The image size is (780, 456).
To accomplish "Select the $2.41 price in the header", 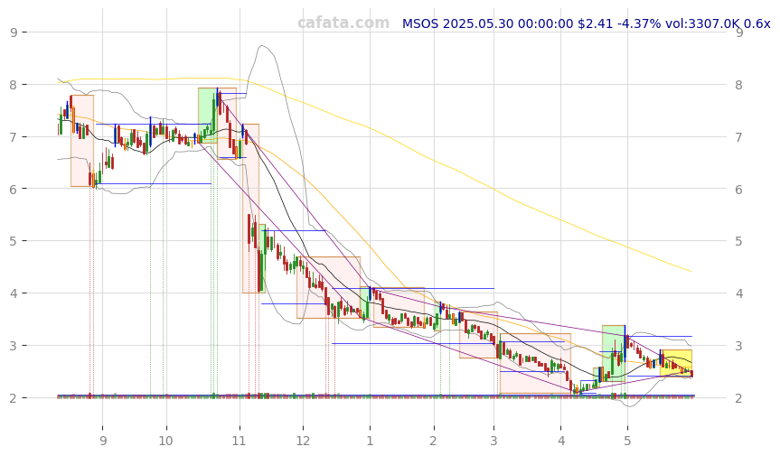I will pyautogui.click(x=595, y=23).
